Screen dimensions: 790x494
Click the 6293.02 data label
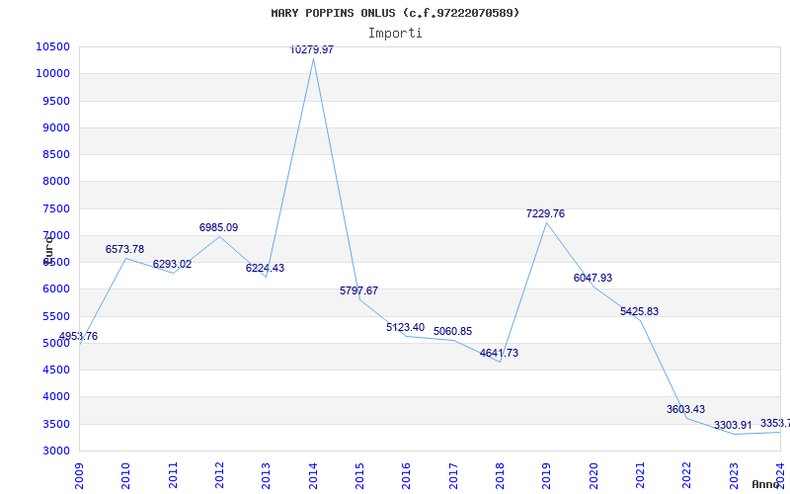pos(172,264)
